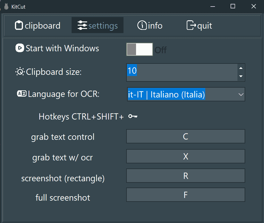Decrease clipboard size with down arrow
This screenshot has width=264, height=223.
pyautogui.click(x=241, y=76)
